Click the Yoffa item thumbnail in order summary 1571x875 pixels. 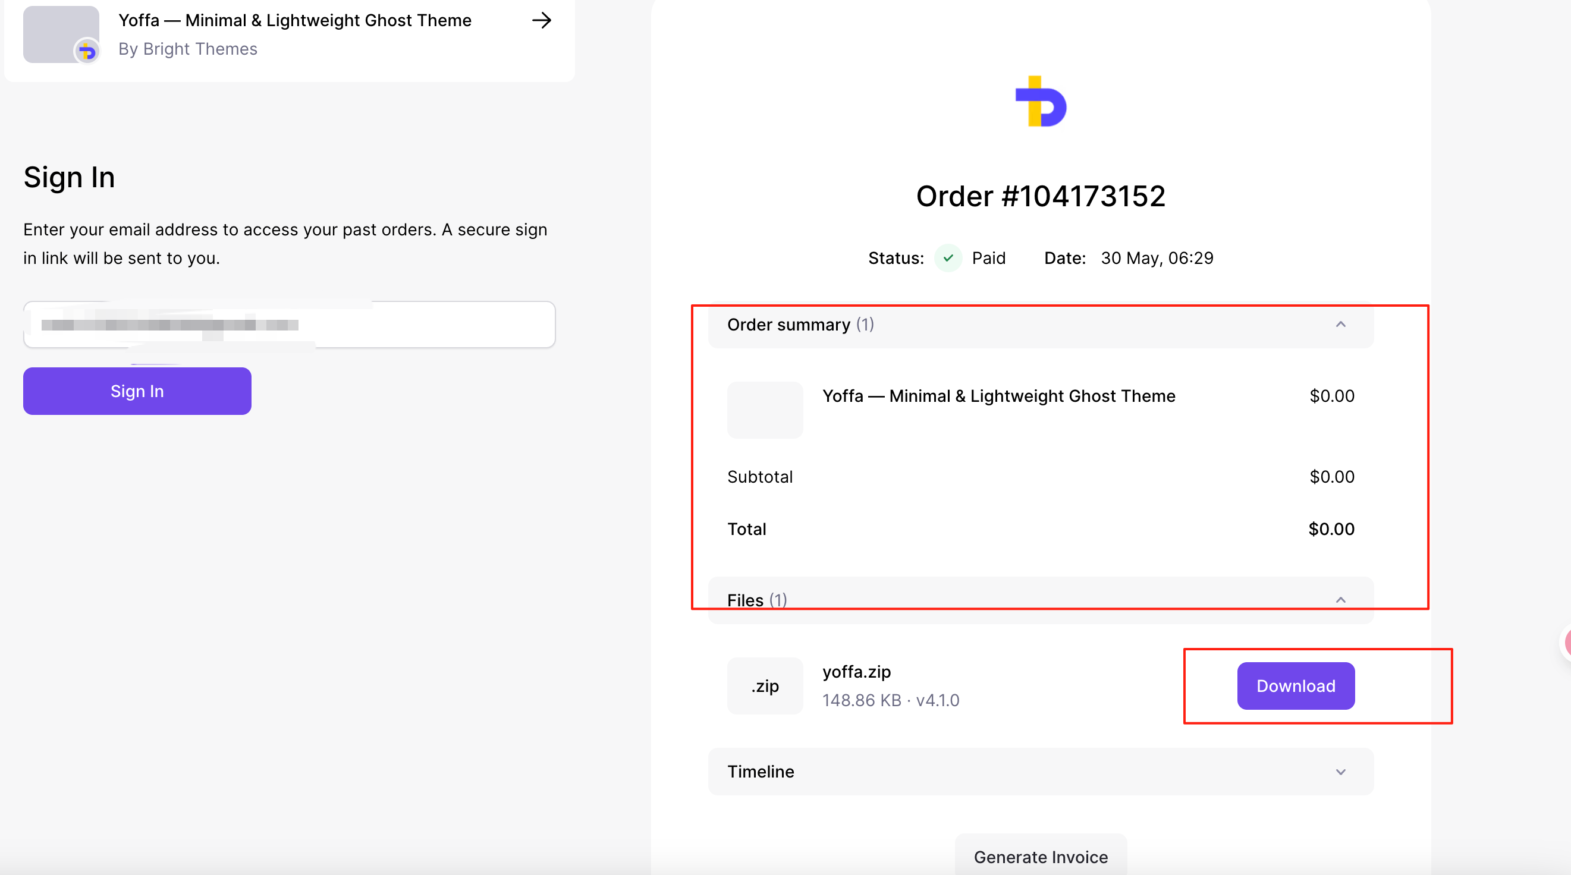click(x=765, y=410)
